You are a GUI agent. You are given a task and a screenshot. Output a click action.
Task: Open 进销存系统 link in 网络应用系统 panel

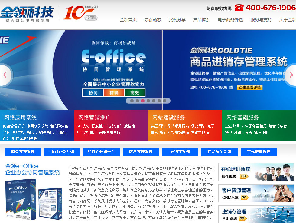click(x=44, y=132)
